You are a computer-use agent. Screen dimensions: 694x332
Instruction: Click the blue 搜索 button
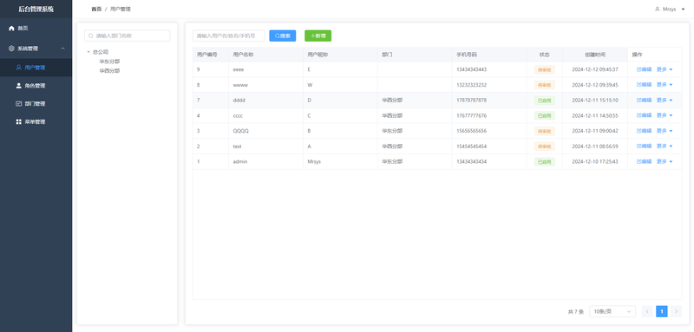pos(283,36)
